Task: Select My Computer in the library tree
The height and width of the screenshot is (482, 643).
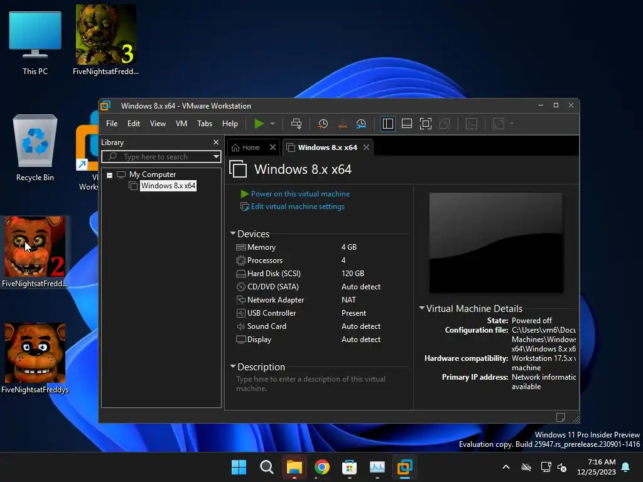Action: click(x=152, y=174)
